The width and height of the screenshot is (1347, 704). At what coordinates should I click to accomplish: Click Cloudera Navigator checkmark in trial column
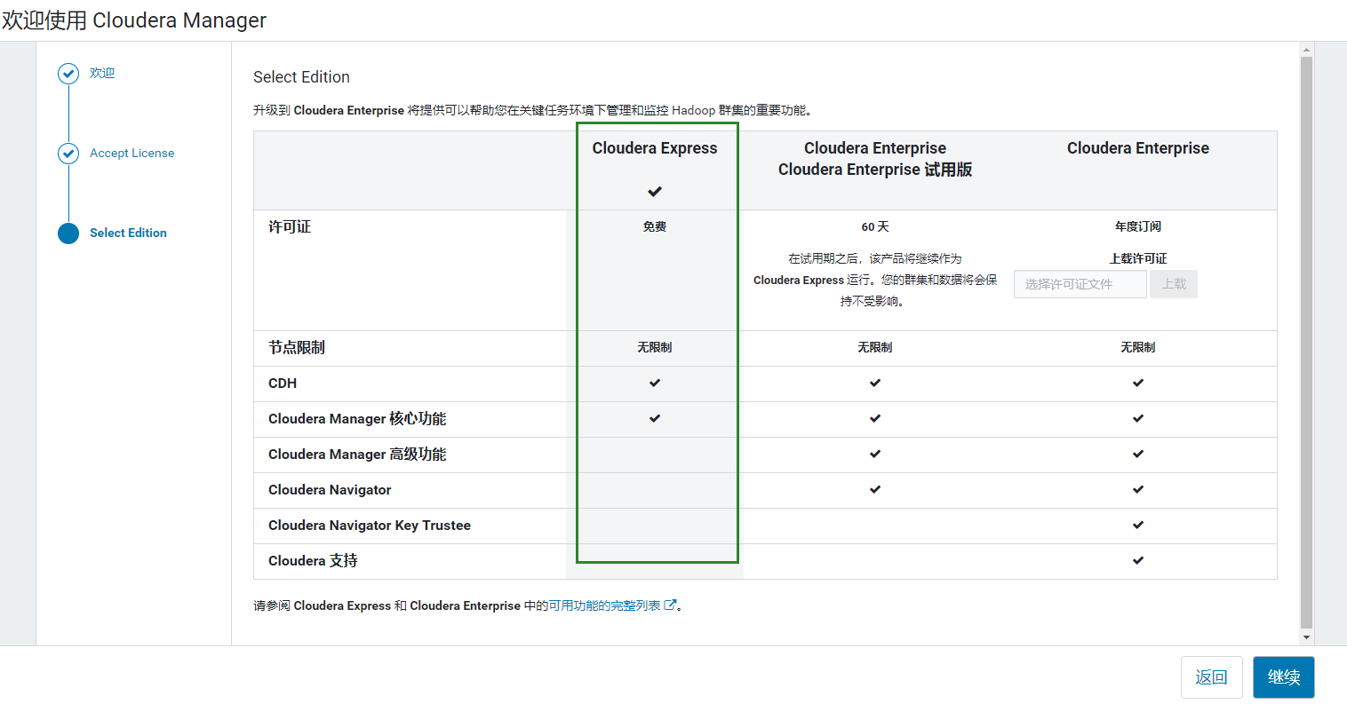[875, 489]
